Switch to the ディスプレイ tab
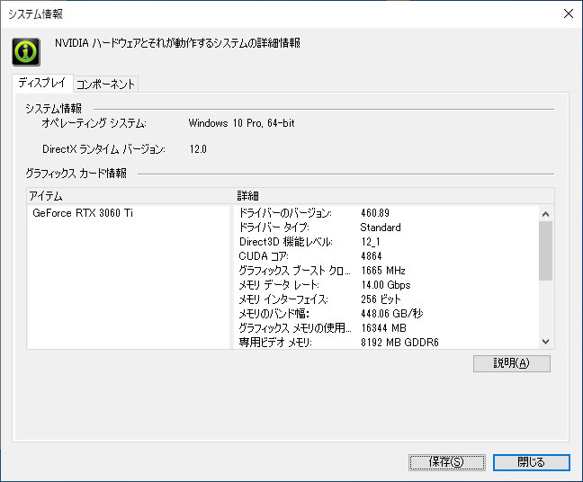Image resolution: width=583 pixels, height=482 pixels. pyautogui.click(x=41, y=83)
